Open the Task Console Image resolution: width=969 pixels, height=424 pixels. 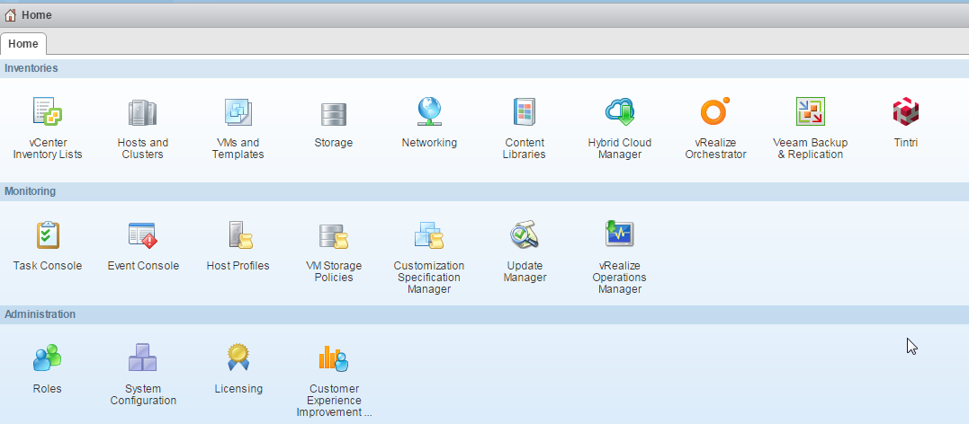48,236
